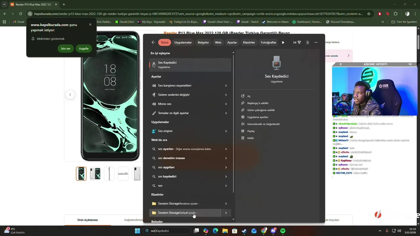Expand the Ses erişimi result arrow

(x=226, y=131)
